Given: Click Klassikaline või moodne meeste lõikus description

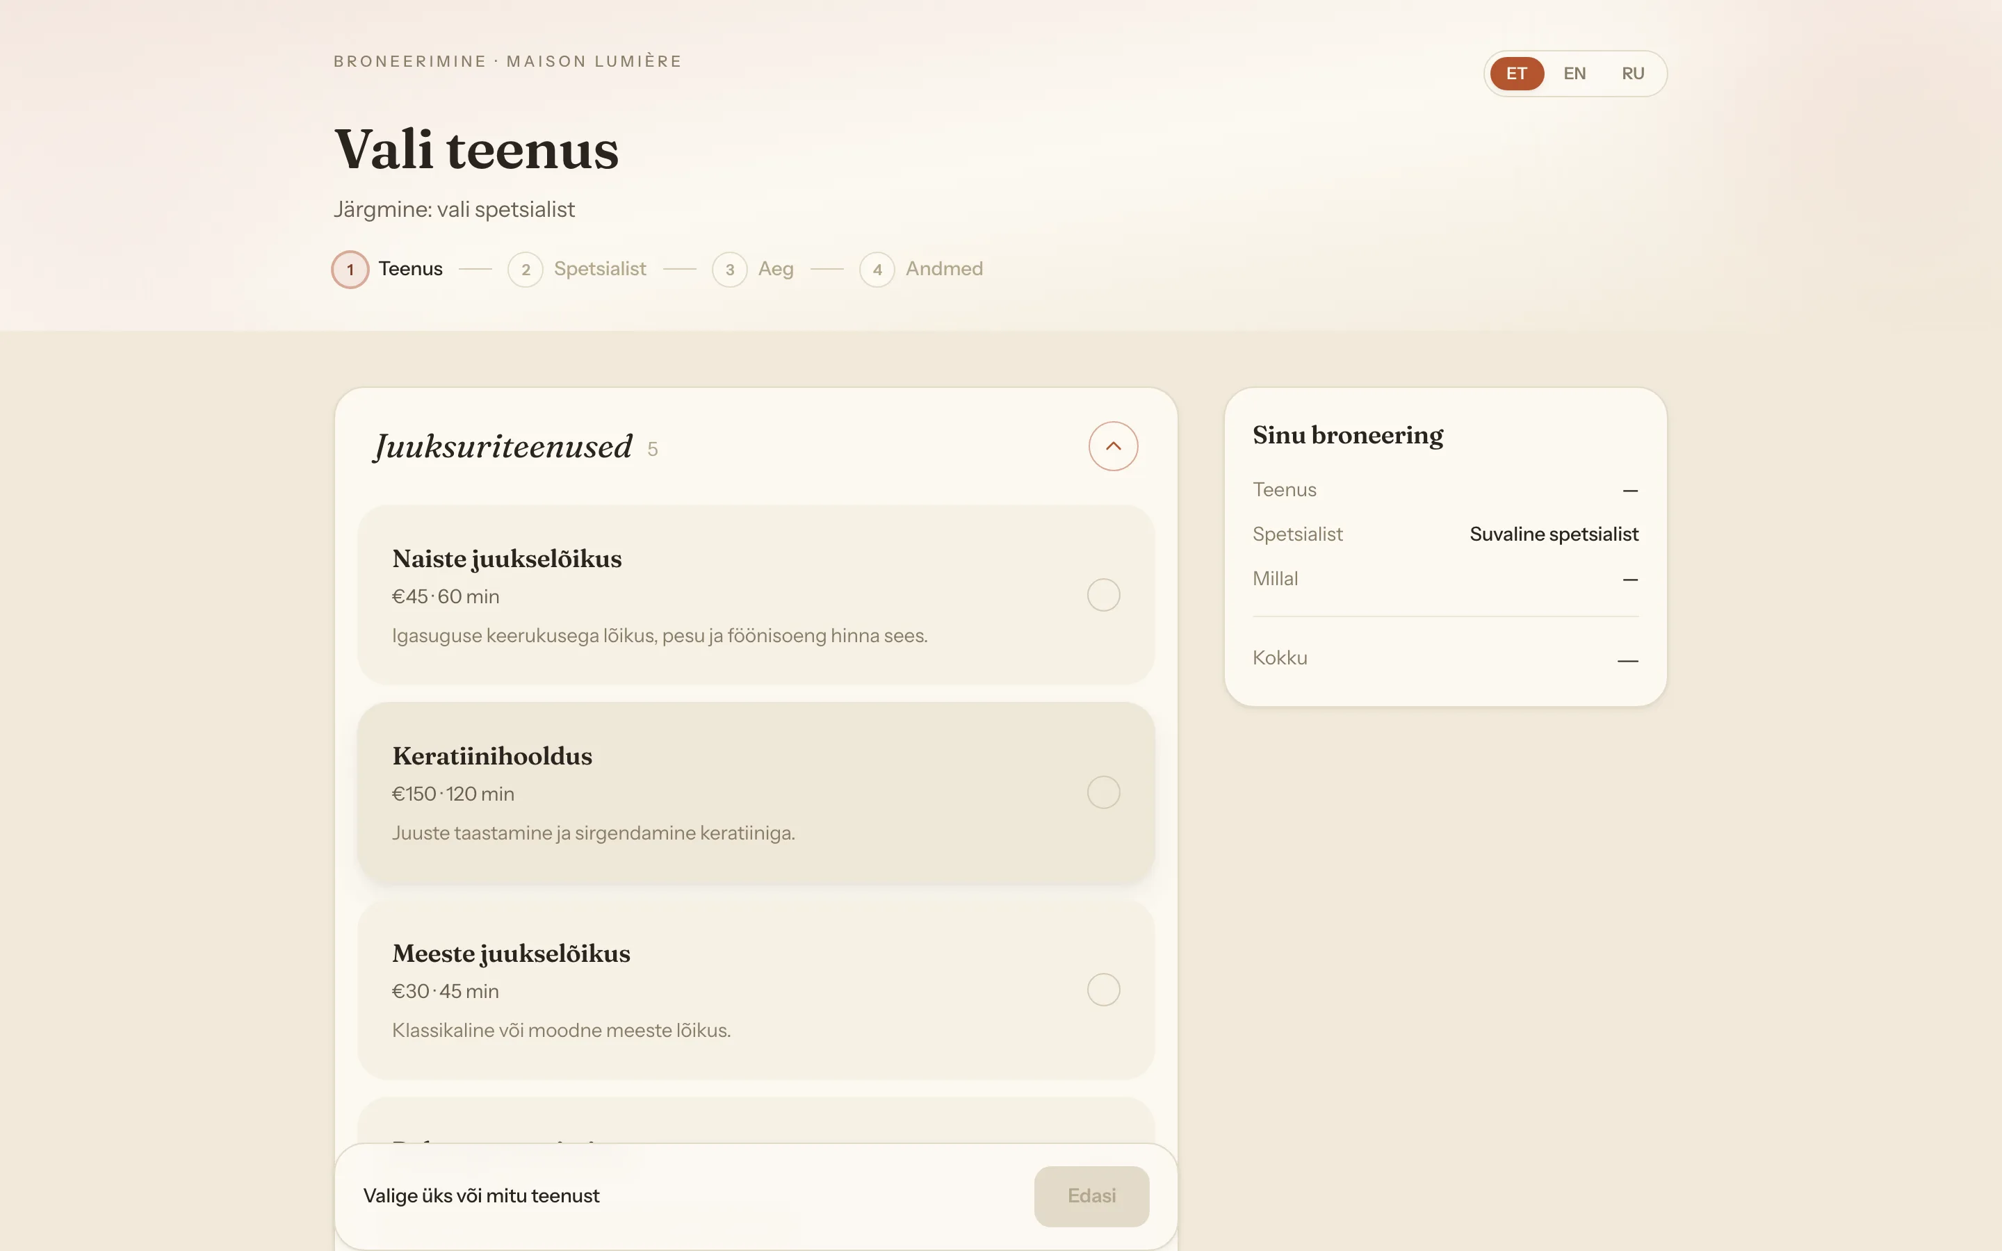Looking at the screenshot, I should (561, 1030).
